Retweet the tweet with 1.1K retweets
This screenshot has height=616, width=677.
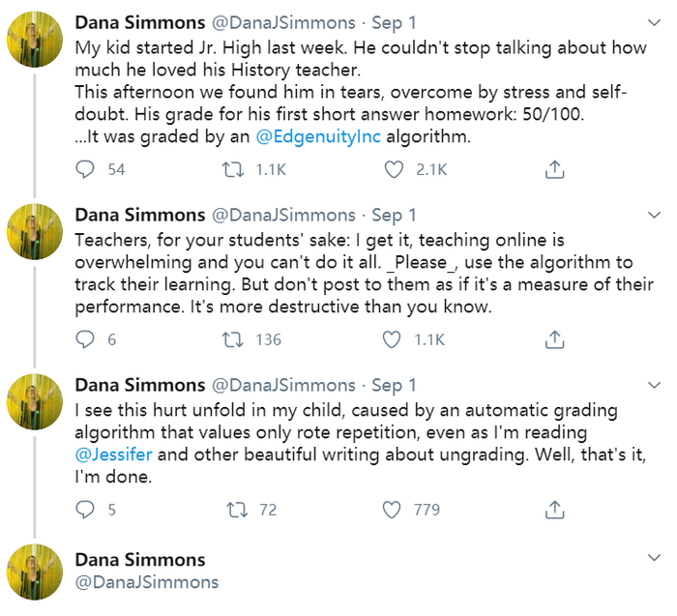pyautogui.click(x=233, y=170)
